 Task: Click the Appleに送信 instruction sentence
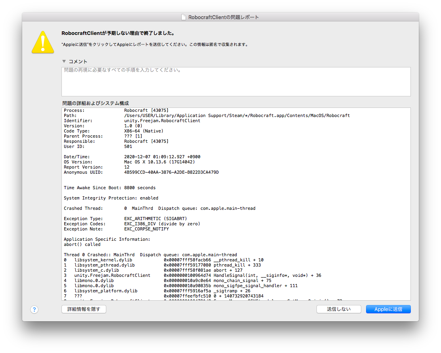(155, 44)
